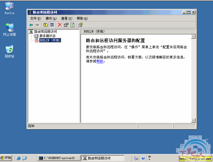Click the Back arrow toolbar icon

pyautogui.click(x=31, y=25)
